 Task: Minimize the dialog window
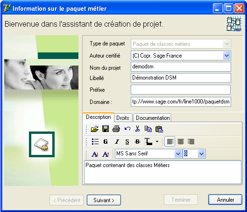pyautogui.click(x=218, y=8)
